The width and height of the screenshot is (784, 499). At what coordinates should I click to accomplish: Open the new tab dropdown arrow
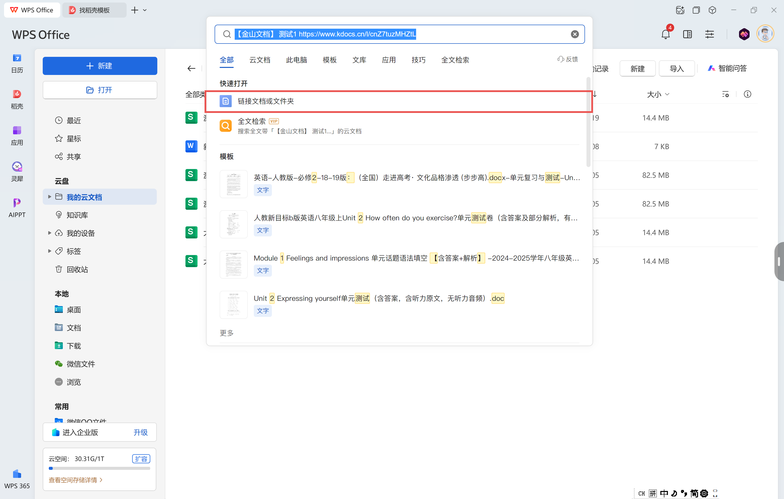tap(145, 10)
